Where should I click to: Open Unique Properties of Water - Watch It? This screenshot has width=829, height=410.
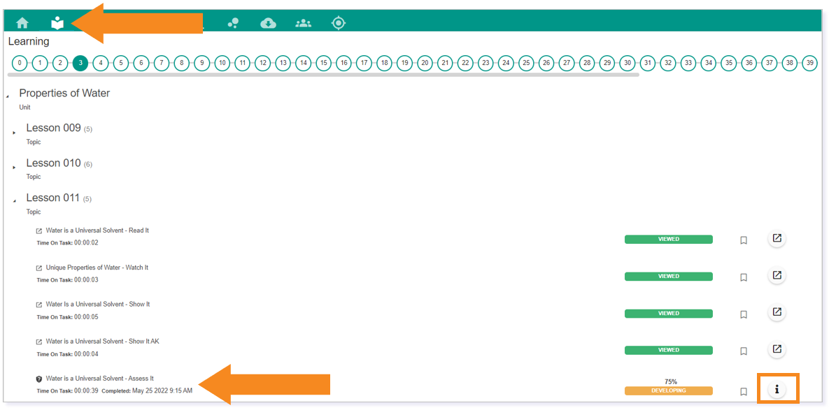tap(97, 268)
